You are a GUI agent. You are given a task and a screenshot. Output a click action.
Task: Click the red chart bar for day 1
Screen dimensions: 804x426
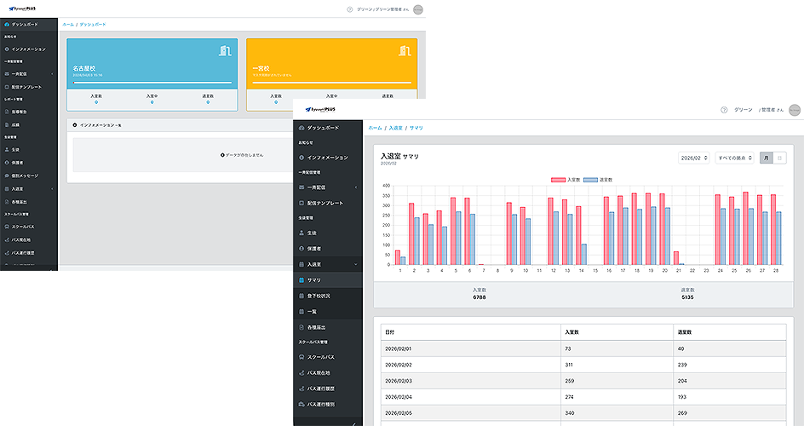pyautogui.click(x=398, y=257)
